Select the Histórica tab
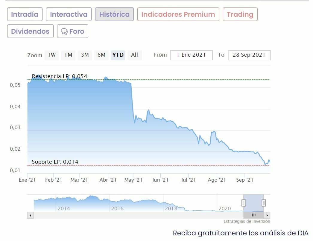 (114, 14)
